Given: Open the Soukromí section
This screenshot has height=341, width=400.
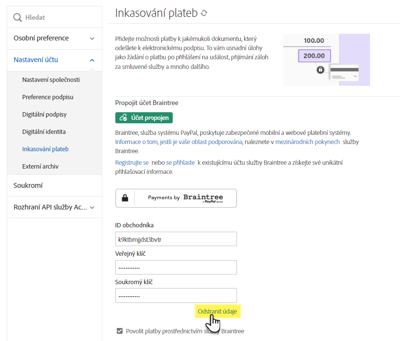Looking at the screenshot, I should [28, 185].
